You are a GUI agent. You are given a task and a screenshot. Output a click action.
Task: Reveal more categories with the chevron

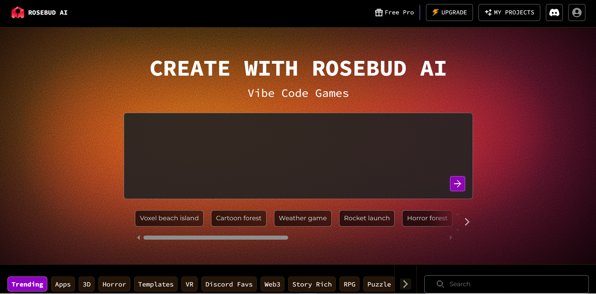(x=405, y=284)
